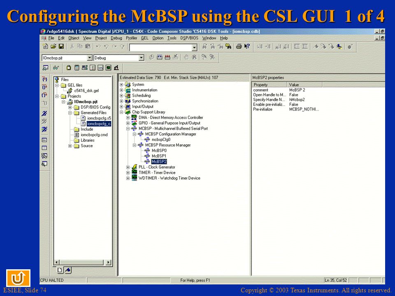The width and height of the screenshot is (395, 296).
Task: Click the Open file folder icon
Action: (x=53, y=46)
